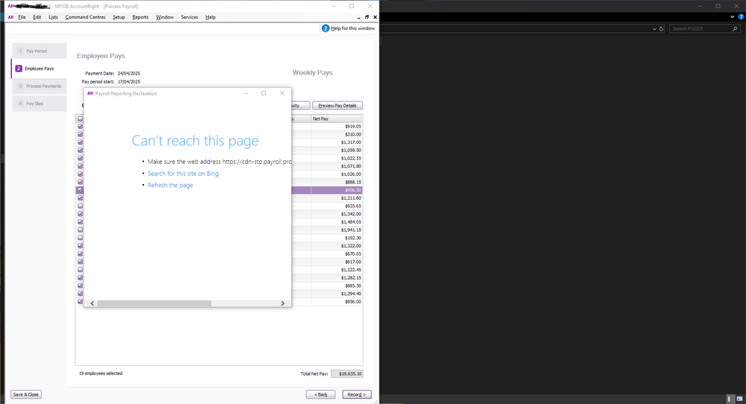Open the Command Centres menu

(85, 17)
